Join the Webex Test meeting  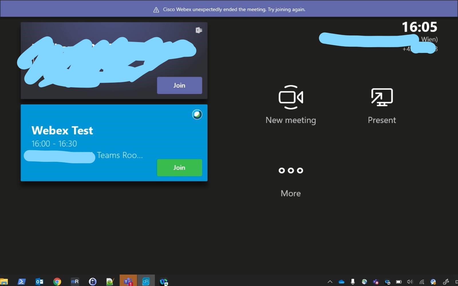(x=179, y=168)
